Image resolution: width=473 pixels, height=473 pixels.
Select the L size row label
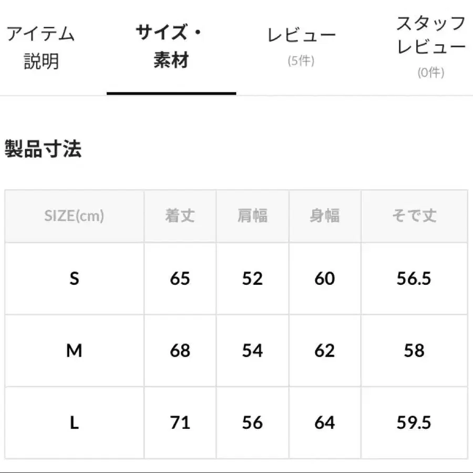[x=74, y=421]
